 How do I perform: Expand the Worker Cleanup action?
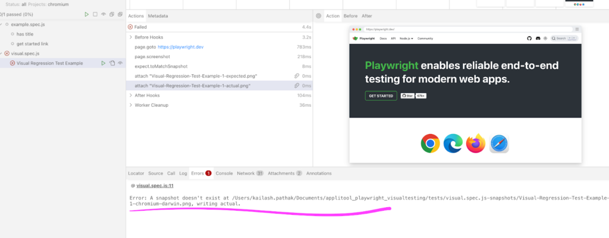coord(130,105)
